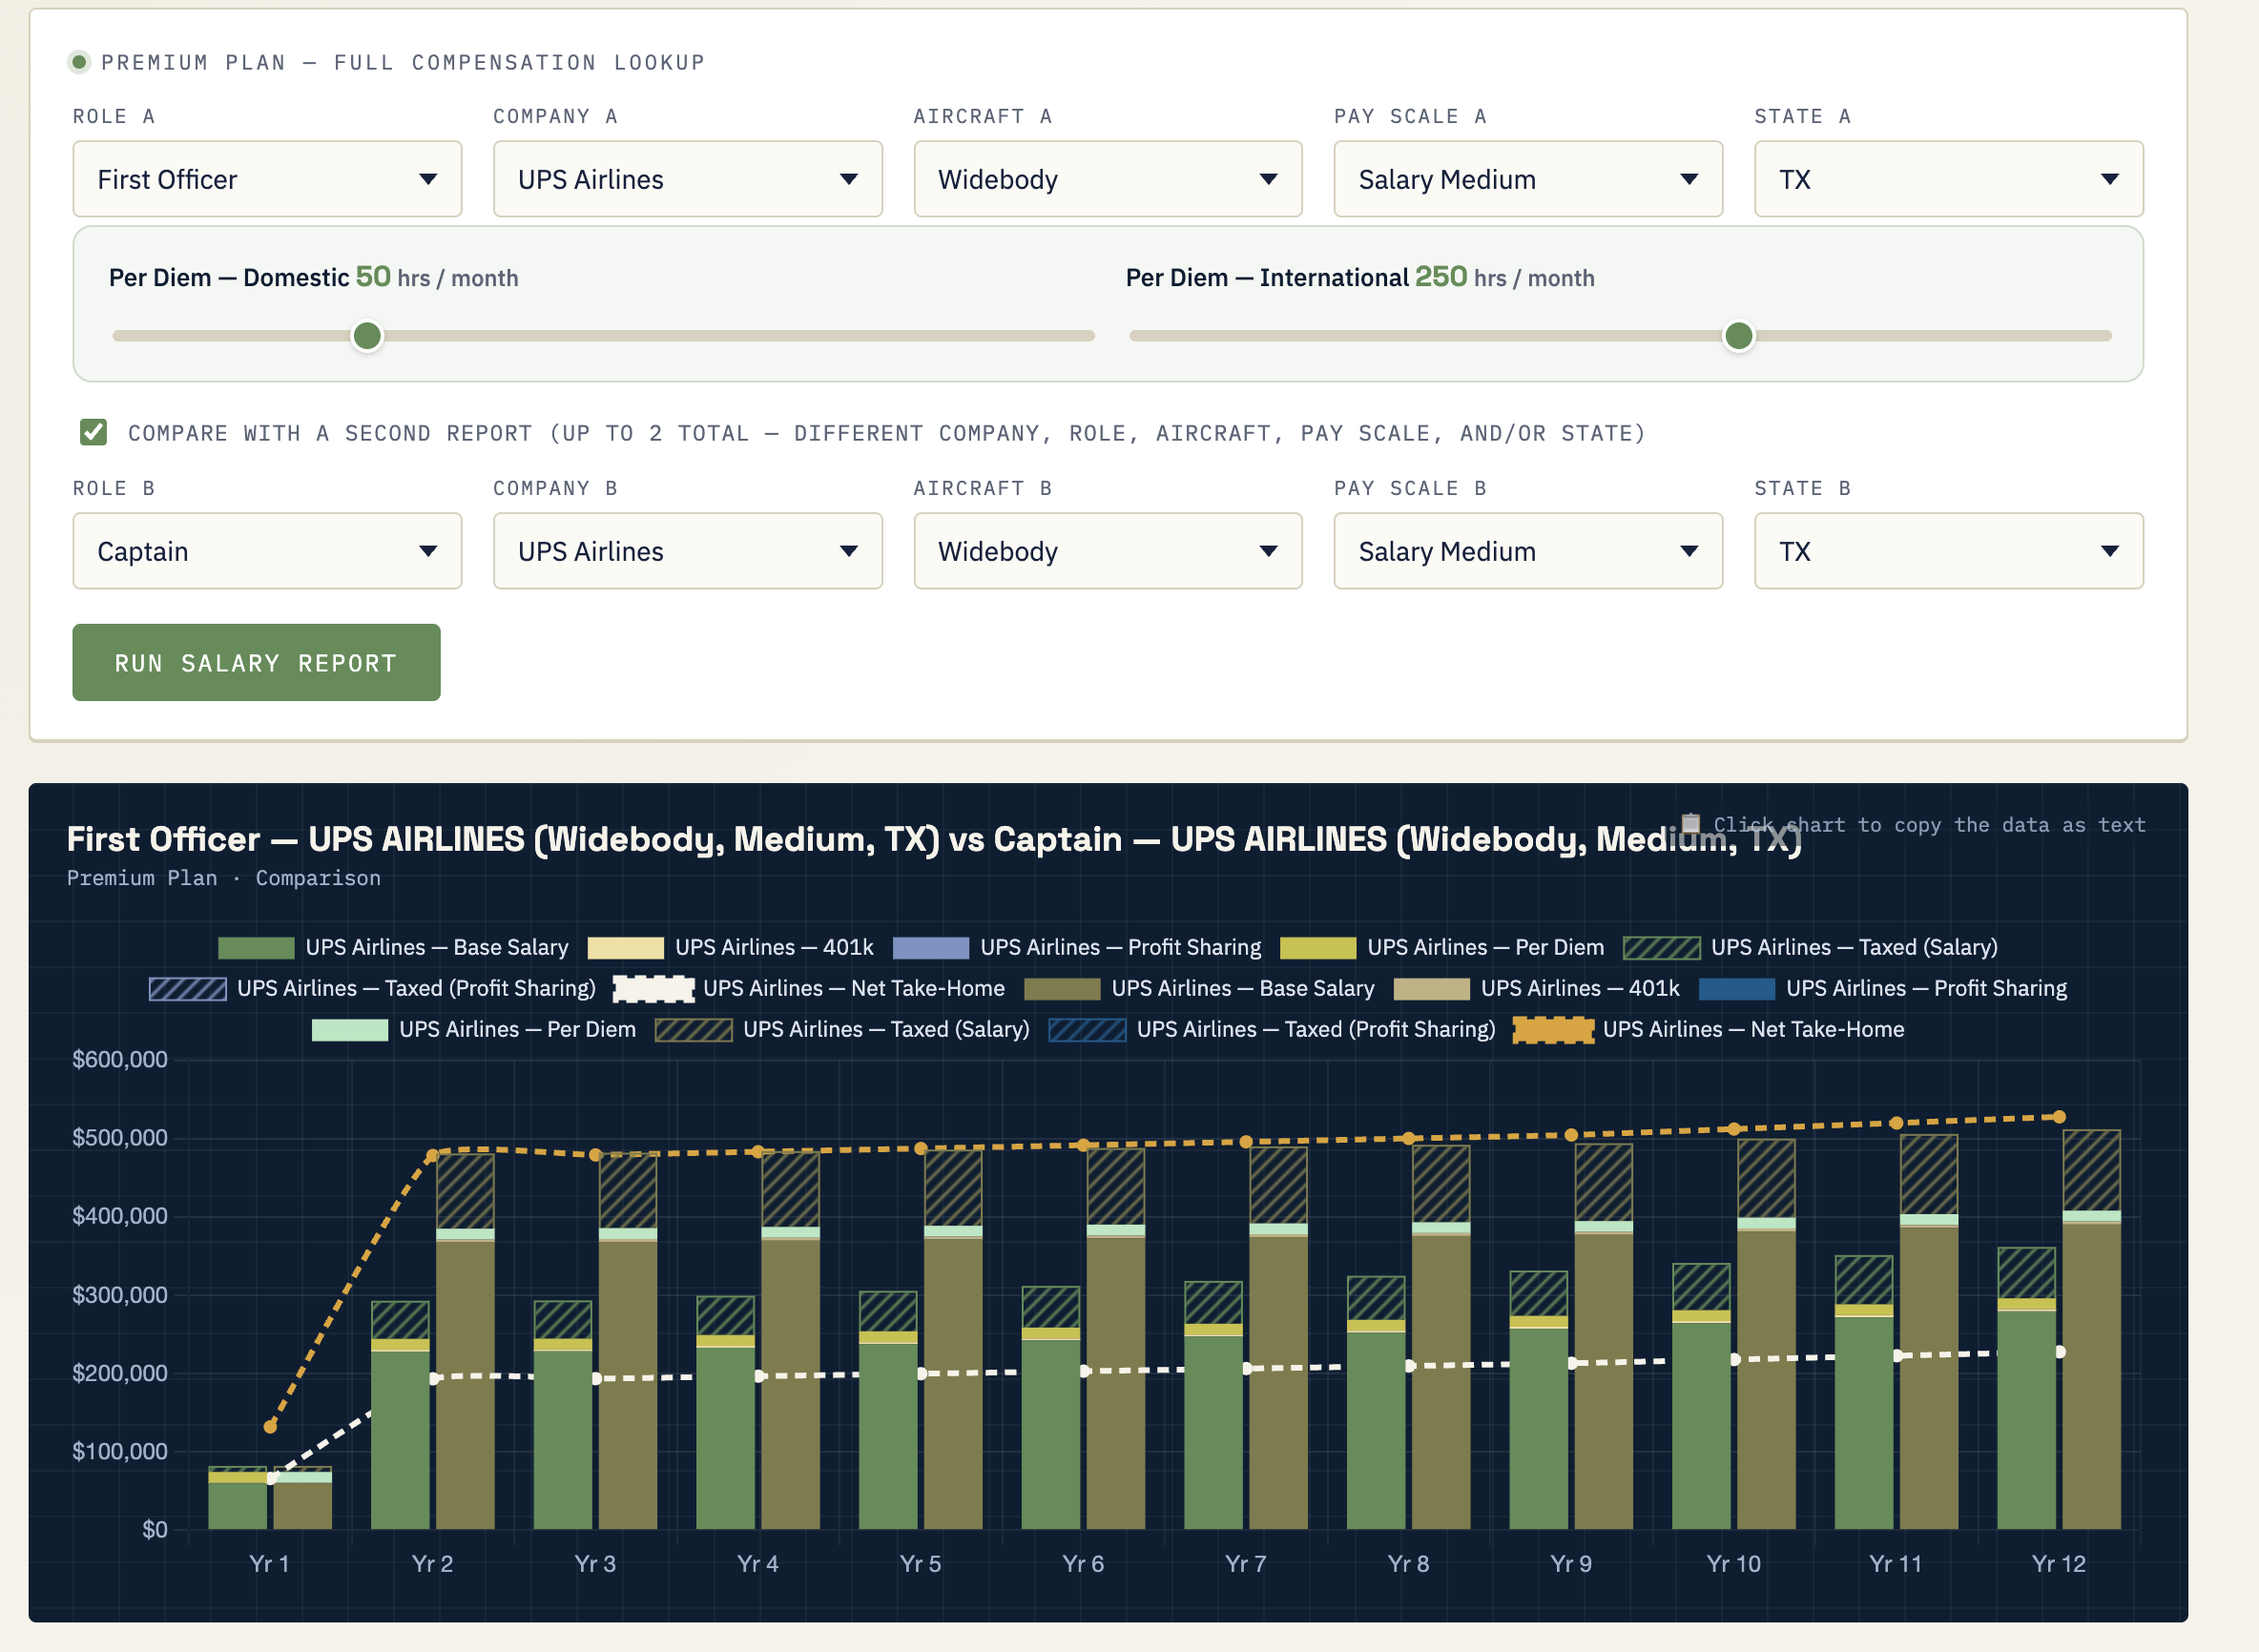
Task: Toggle the yellow Per Diem legend item
Action: 1442,947
